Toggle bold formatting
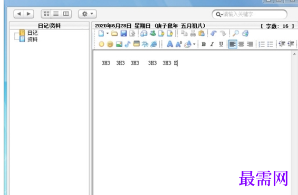This screenshot has width=298, height=195. (x=204, y=44)
